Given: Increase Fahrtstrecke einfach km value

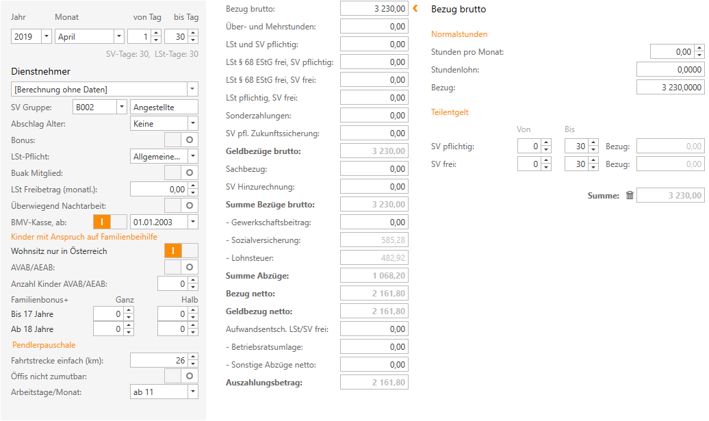Looking at the screenshot, I should tap(193, 357).
